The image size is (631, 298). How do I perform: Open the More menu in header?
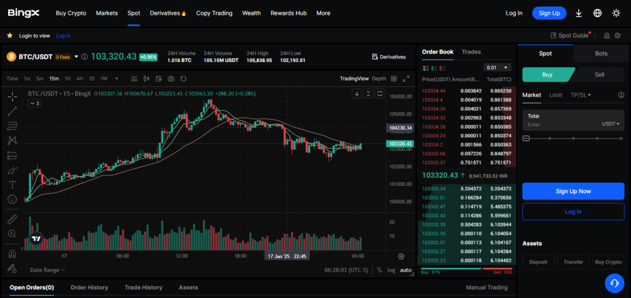(323, 14)
